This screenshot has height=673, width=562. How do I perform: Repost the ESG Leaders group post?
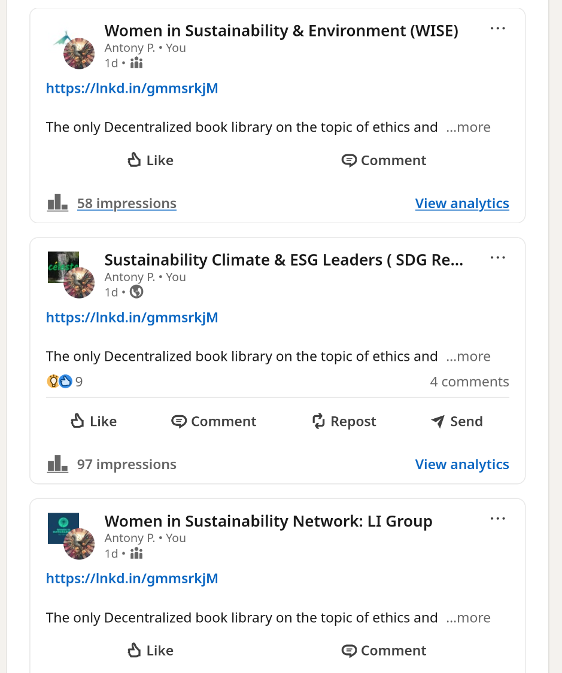click(344, 421)
